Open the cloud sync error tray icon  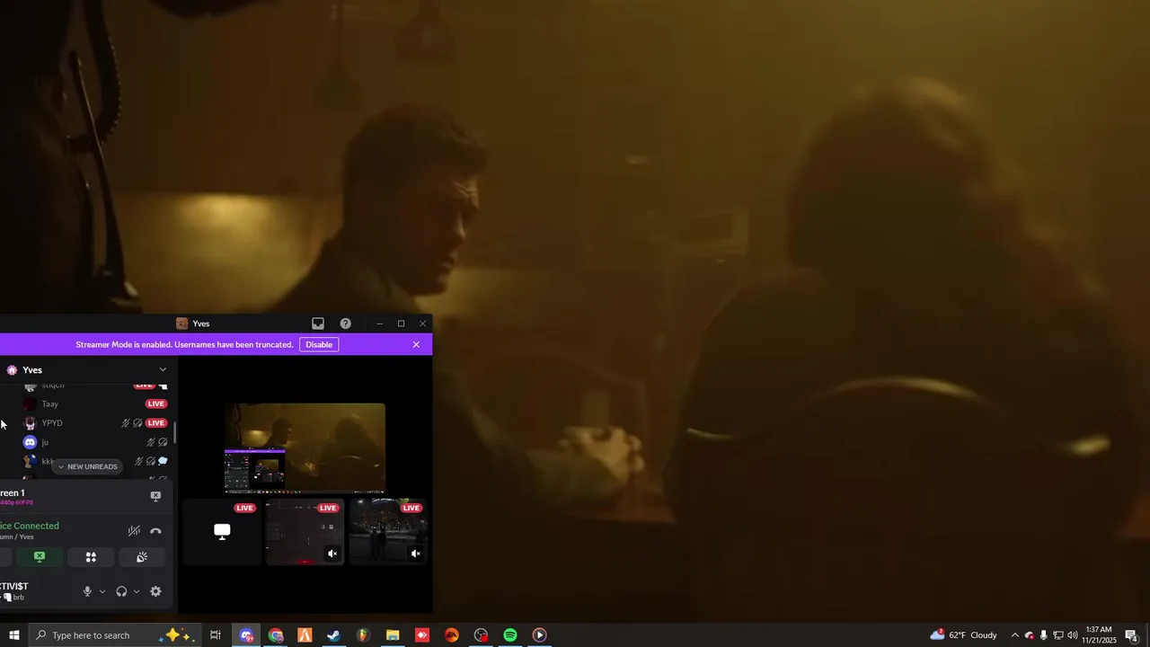[x=1030, y=635]
